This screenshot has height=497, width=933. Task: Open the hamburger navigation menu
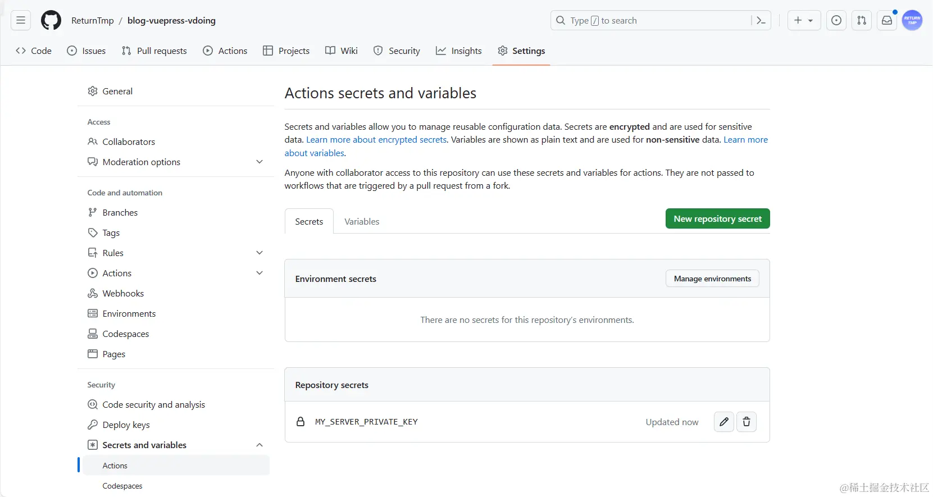point(21,21)
